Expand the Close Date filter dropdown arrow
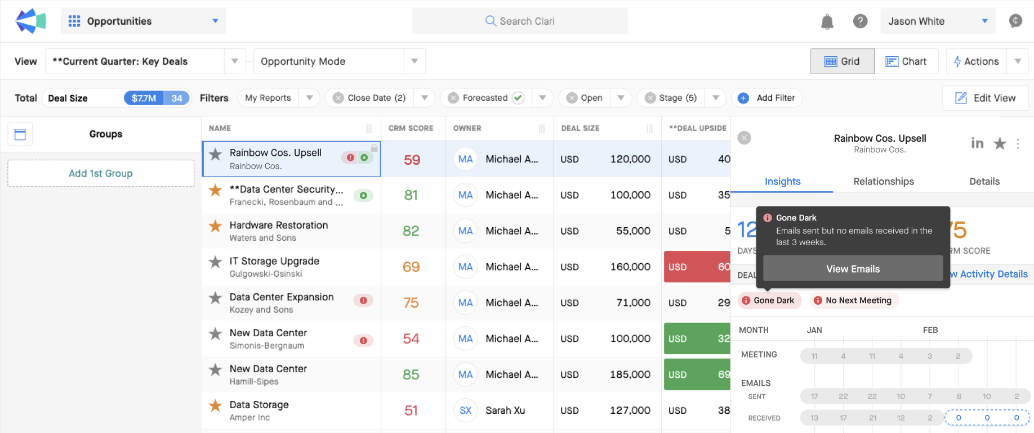The height and width of the screenshot is (433, 1034). [425, 98]
